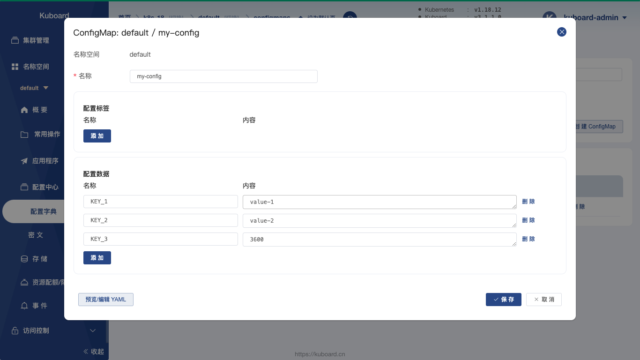Edit the KEY_2 name field
This screenshot has height=360, width=640.
pos(161,220)
